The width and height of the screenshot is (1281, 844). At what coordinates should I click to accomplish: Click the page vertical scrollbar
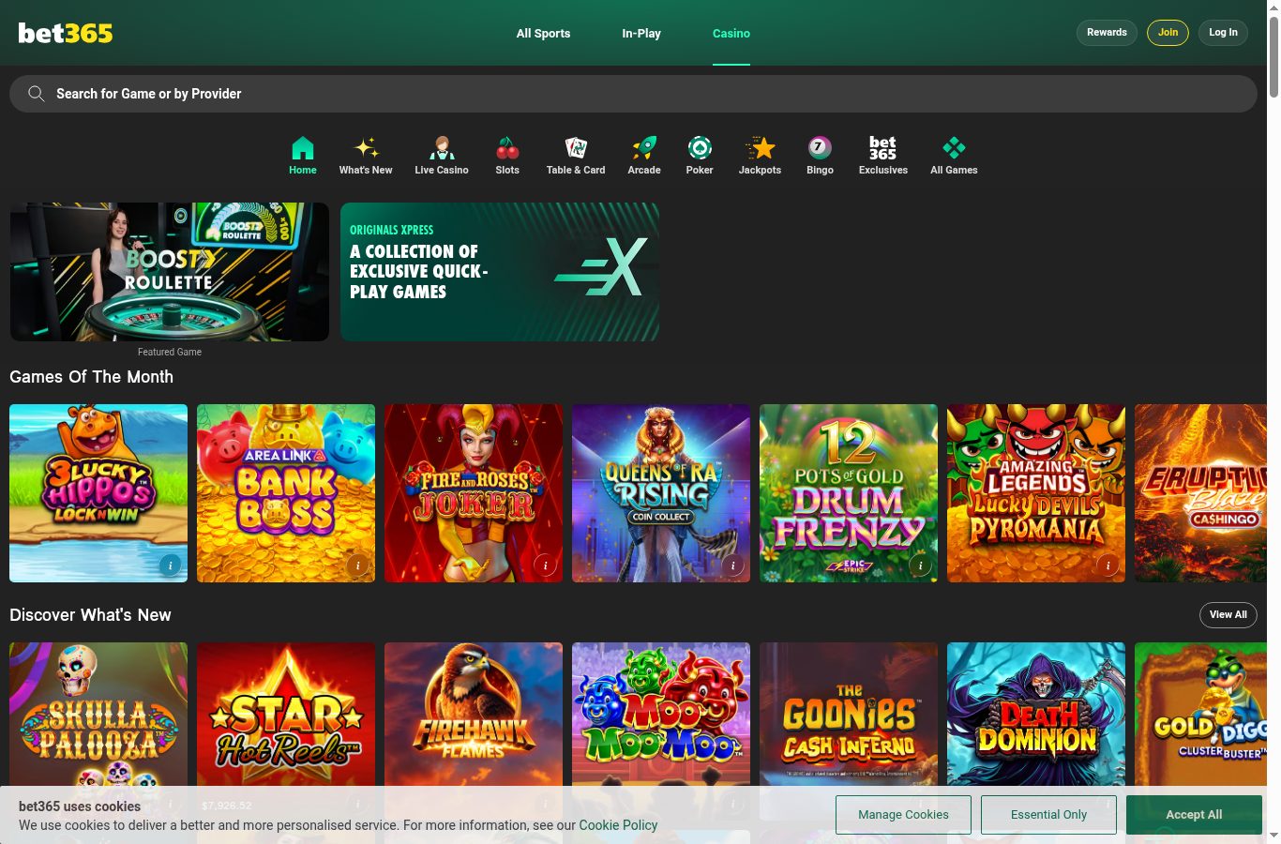click(1273, 56)
